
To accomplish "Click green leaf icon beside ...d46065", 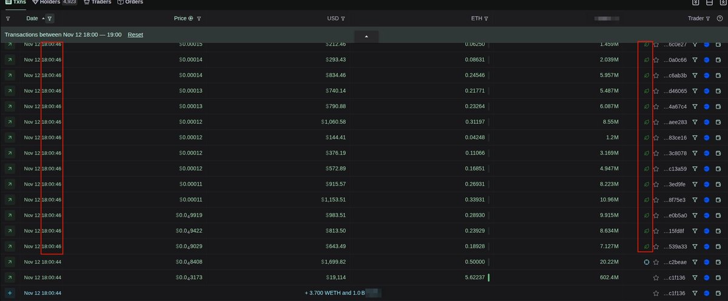I will click(x=646, y=91).
